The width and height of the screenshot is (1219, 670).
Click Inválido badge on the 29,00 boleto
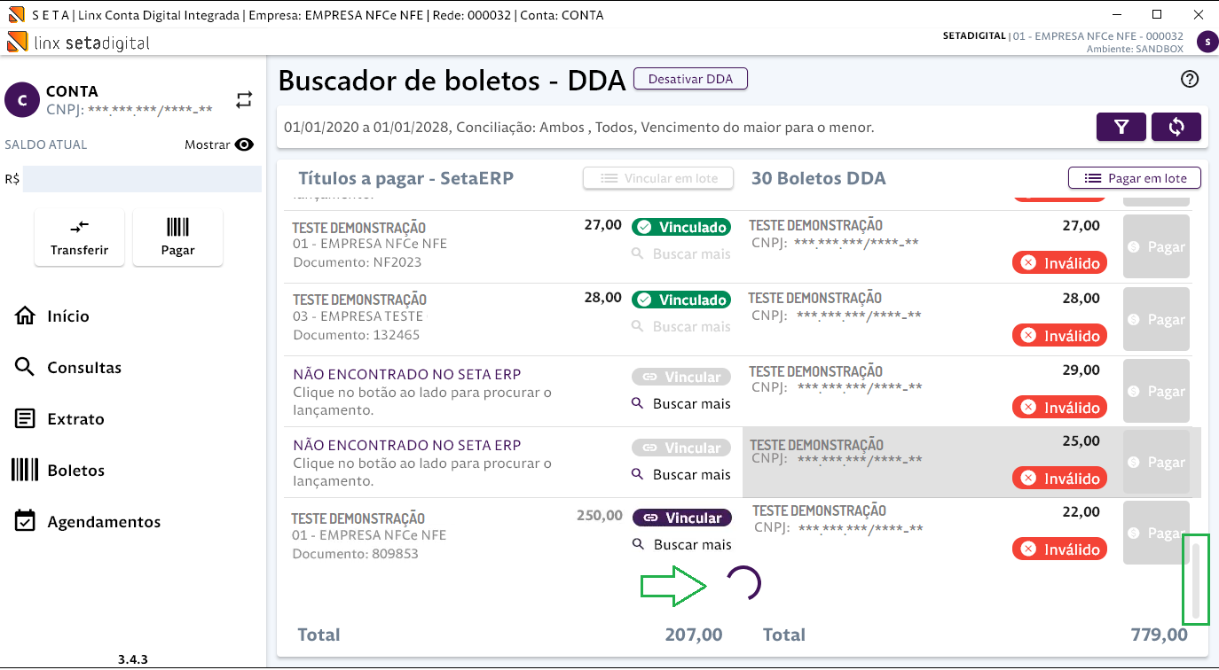(x=1060, y=408)
